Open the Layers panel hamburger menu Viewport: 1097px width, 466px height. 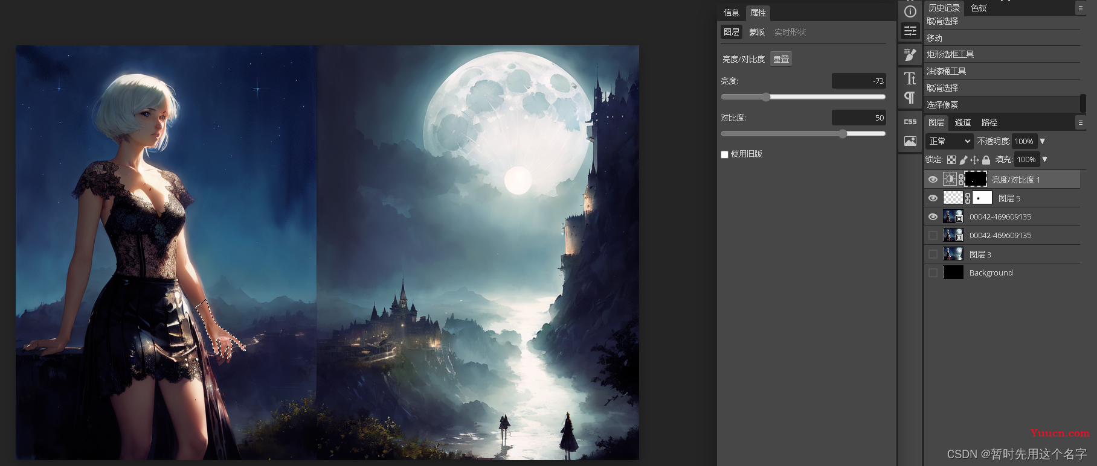coord(1080,122)
